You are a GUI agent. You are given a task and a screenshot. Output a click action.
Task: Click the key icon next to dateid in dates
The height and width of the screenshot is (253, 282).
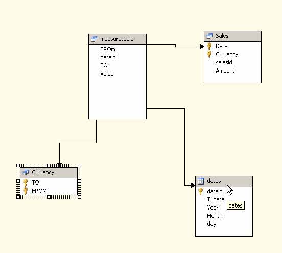(x=201, y=191)
